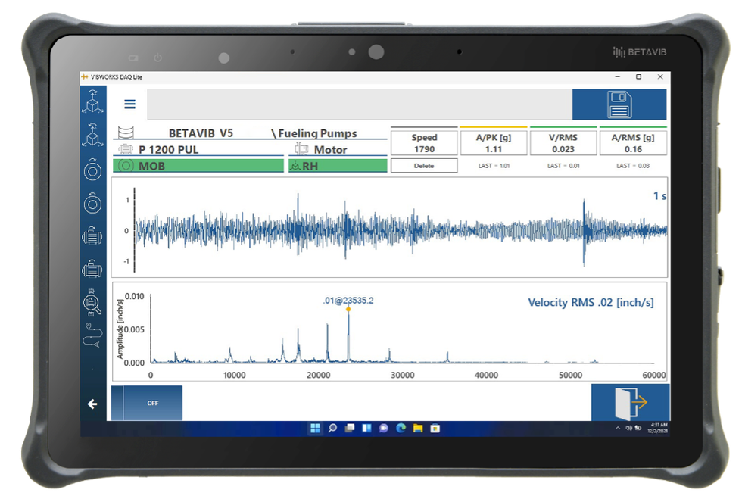Select the upper motor sidebar icon

(92, 235)
